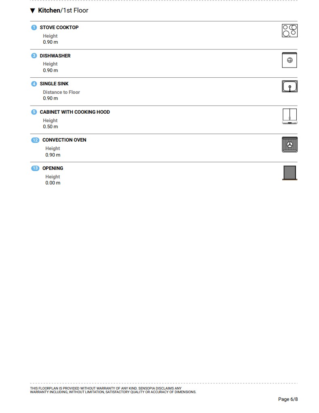Click the dishwasher symbol icon
319x413 pixels.
(289, 60)
